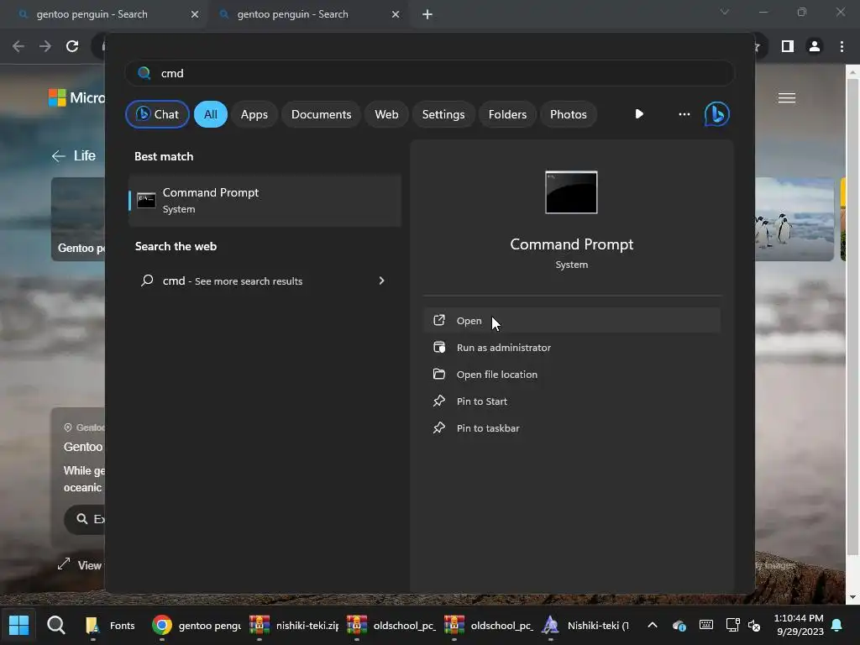
Task: Open the Bing page hamburger menu
Action: (786, 97)
